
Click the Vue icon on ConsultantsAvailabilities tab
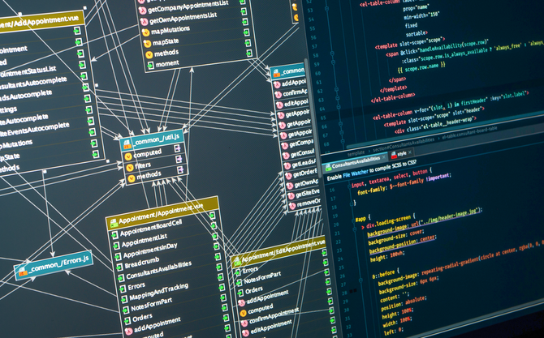coord(328,169)
